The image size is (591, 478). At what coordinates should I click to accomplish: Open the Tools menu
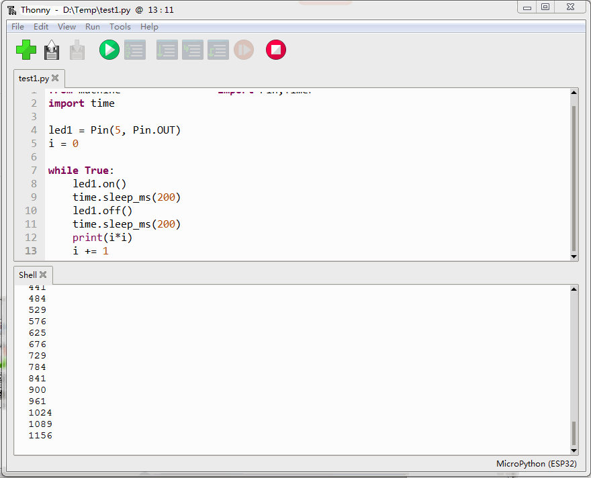click(x=120, y=27)
